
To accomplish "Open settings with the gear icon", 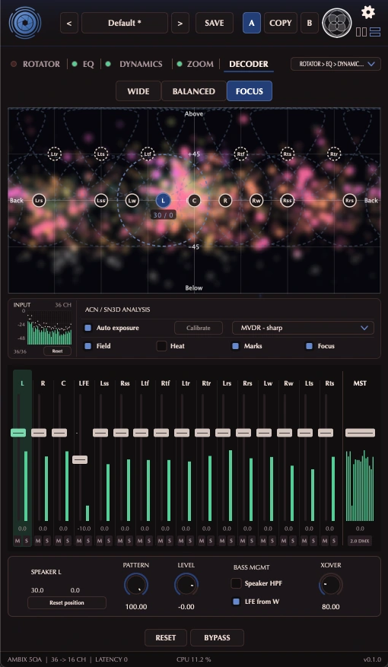I will coord(368,12).
